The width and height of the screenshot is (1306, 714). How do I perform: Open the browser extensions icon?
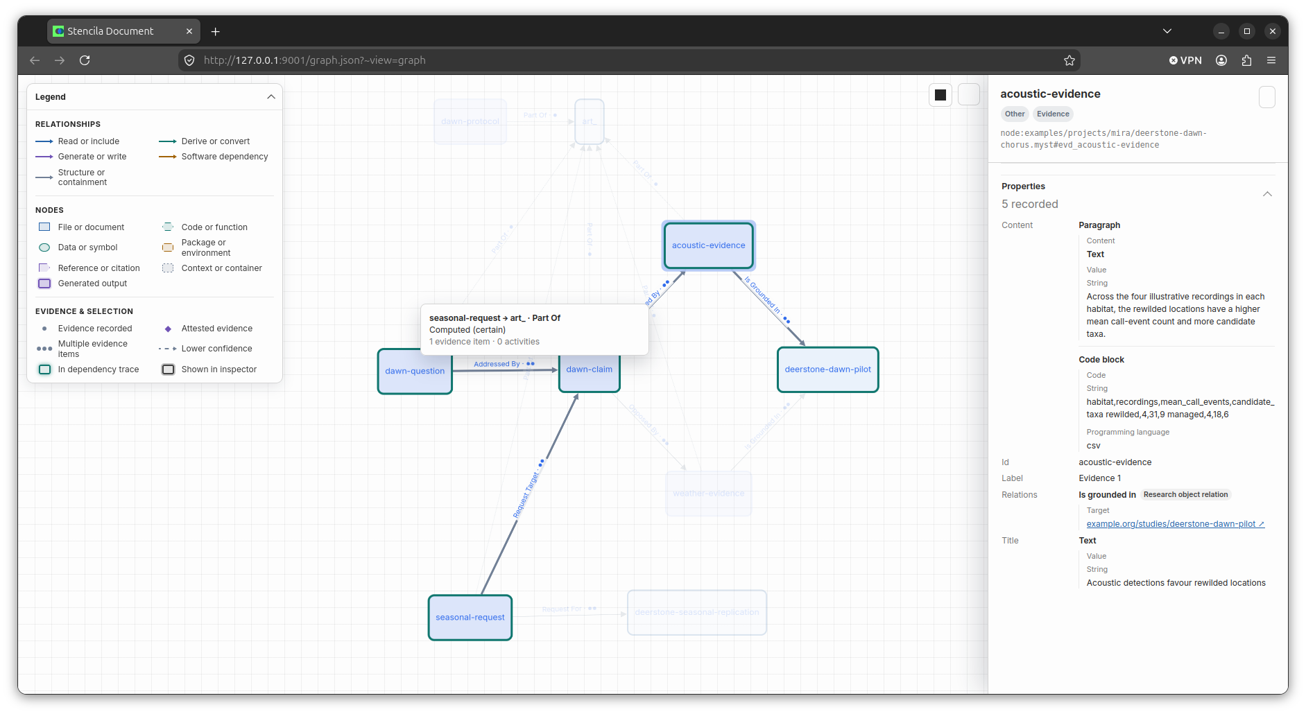1246,60
